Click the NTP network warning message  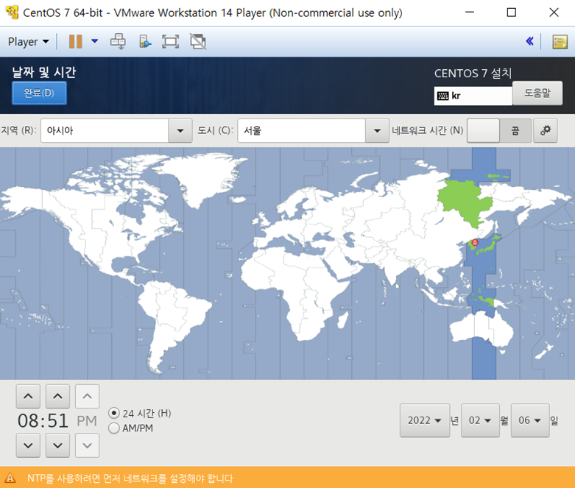coord(130,478)
